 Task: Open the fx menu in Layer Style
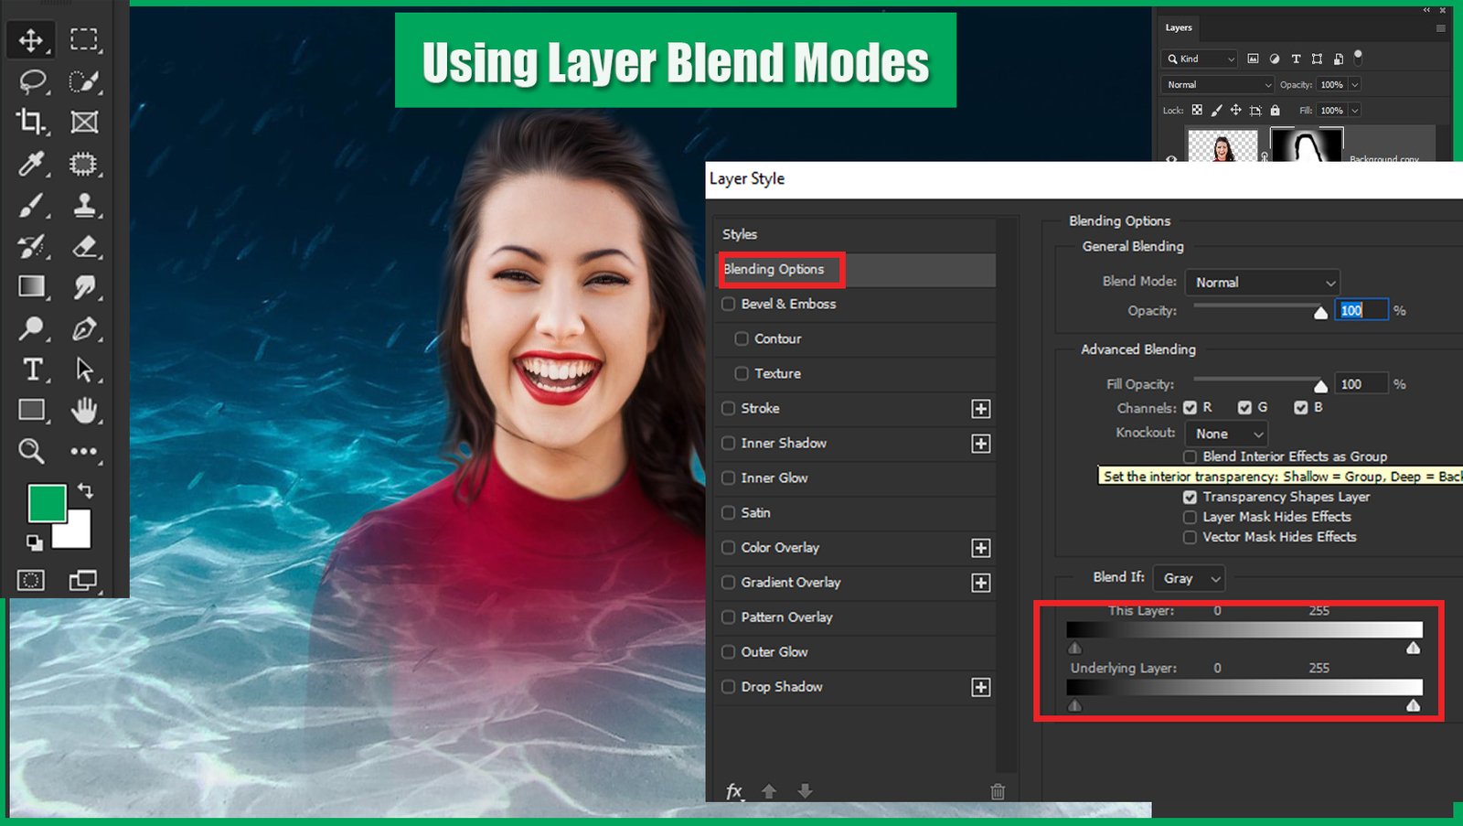point(734,791)
